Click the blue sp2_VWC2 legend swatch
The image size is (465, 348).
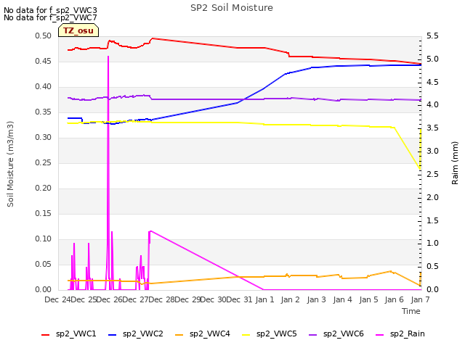coord(113,335)
